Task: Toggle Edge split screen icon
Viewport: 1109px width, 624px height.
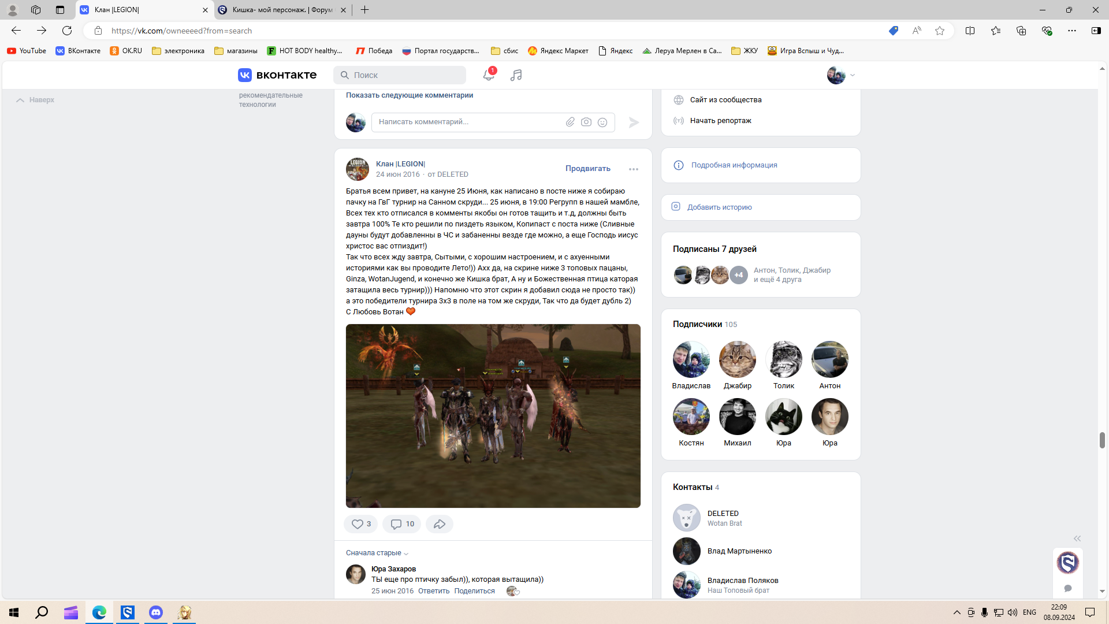Action: pos(970,31)
